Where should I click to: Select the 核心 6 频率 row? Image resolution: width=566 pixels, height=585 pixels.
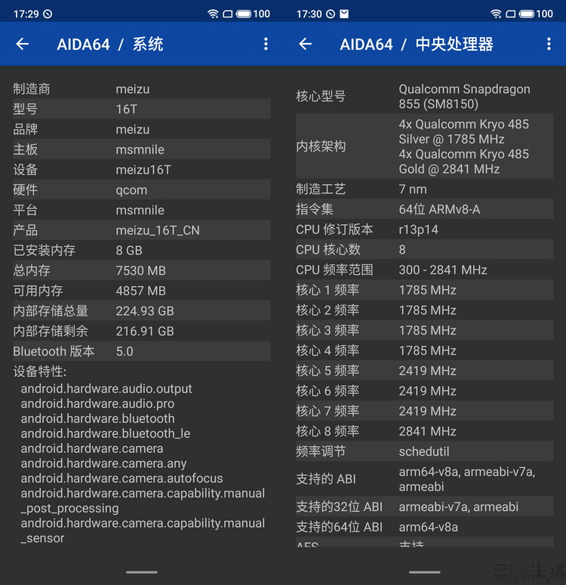[x=425, y=390]
